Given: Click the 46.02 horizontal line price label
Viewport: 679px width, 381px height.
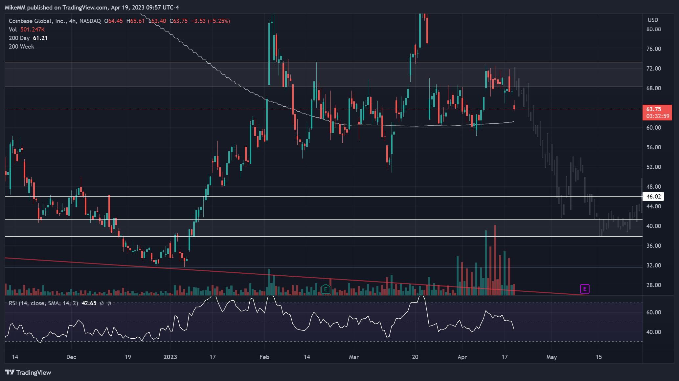Looking at the screenshot, I should point(653,197).
